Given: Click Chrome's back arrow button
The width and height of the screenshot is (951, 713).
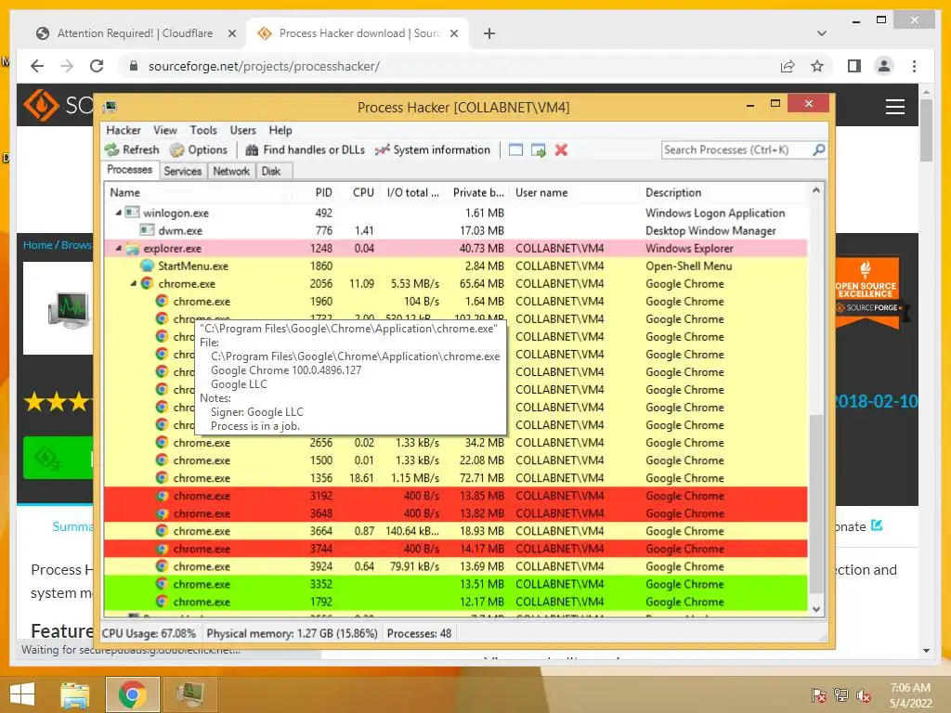Looking at the screenshot, I should 37,66.
